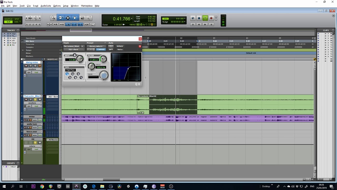
Task: Select the notch filter type icon in EQ
Action: (73, 74)
